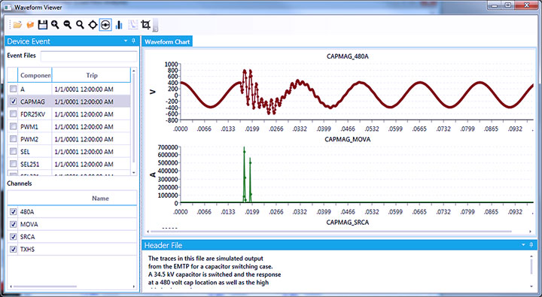
Task: Click the event list scroll up arrow
Action: (x=134, y=71)
